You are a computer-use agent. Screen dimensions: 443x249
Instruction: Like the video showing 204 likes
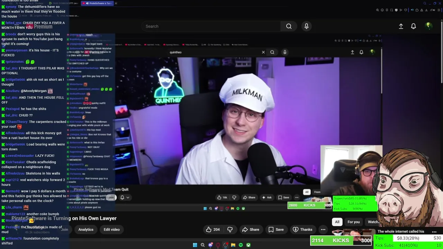[213, 229]
